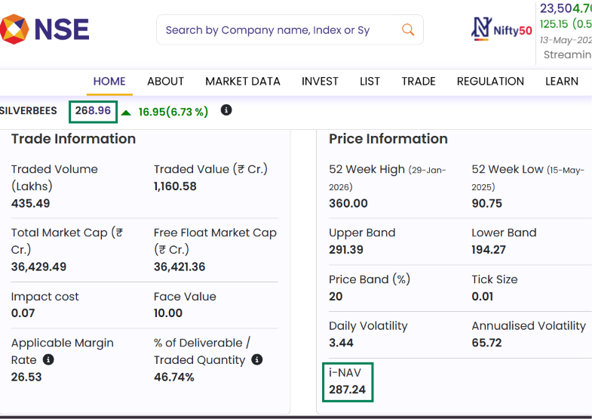Click 52 week high value 360.00
The image size is (592, 419).
pyautogui.click(x=348, y=203)
